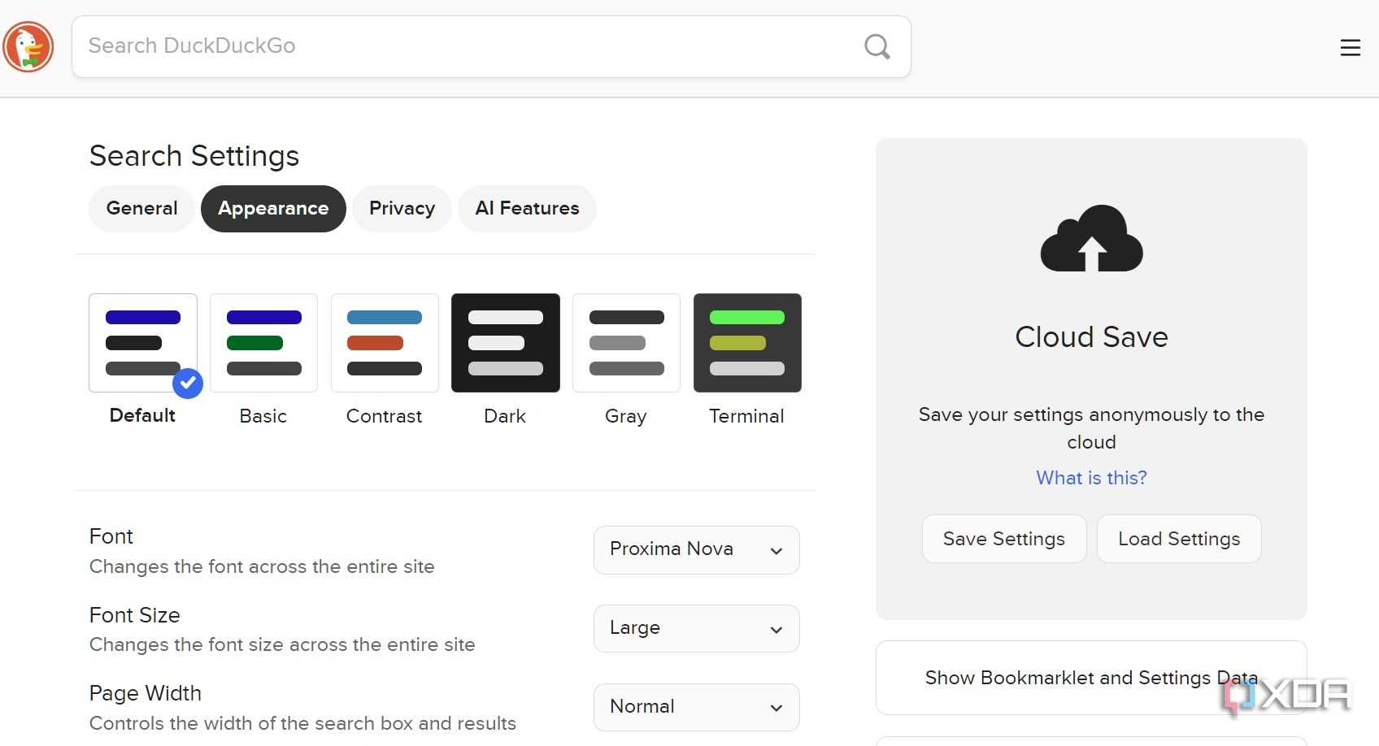The image size is (1379, 746).
Task: Select the Appearance tab
Action: click(273, 209)
